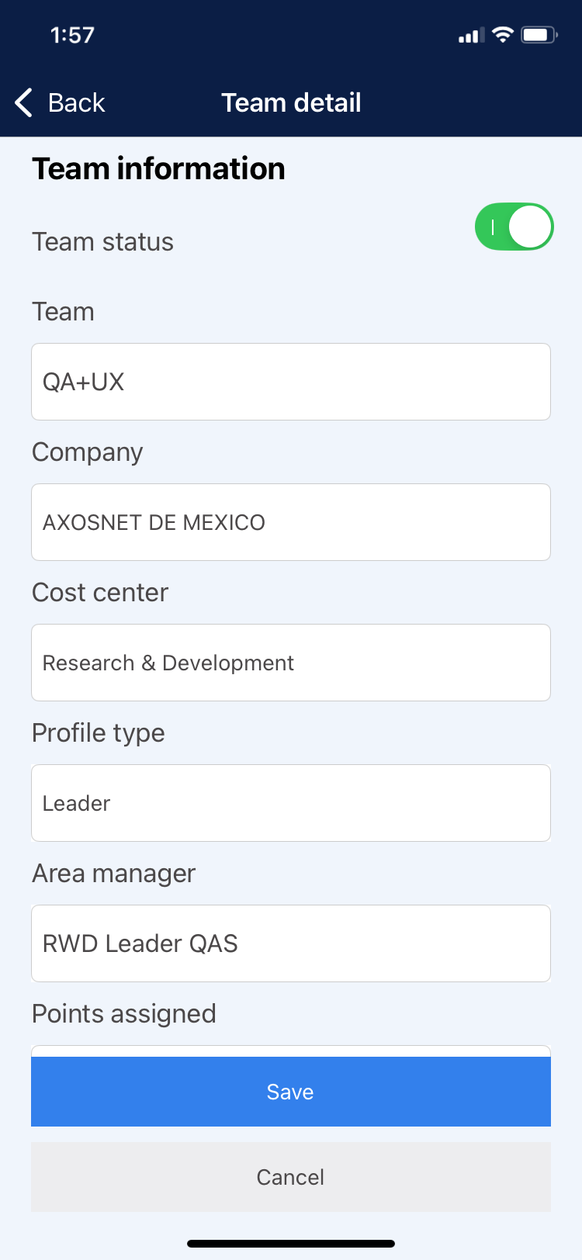Click the Points assigned label
582x1260 pixels.
tap(124, 1013)
